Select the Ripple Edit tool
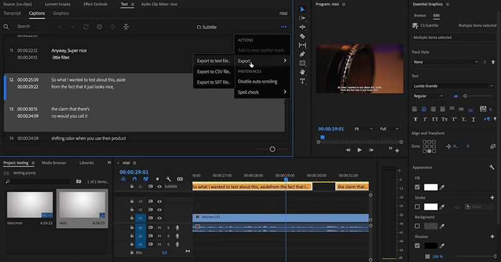Viewport: 501px width, 262px height. pyautogui.click(x=302, y=27)
